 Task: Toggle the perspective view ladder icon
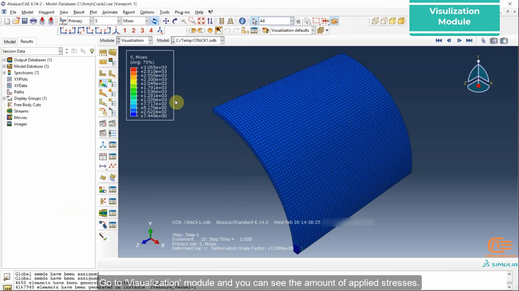[230, 21]
